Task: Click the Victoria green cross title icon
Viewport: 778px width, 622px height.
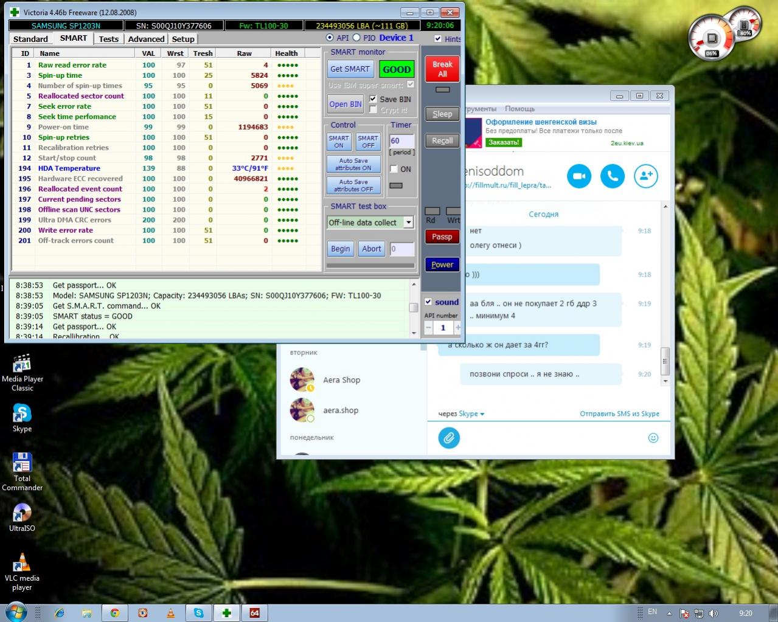Action: pyautogui.click(x=15, y=12)
